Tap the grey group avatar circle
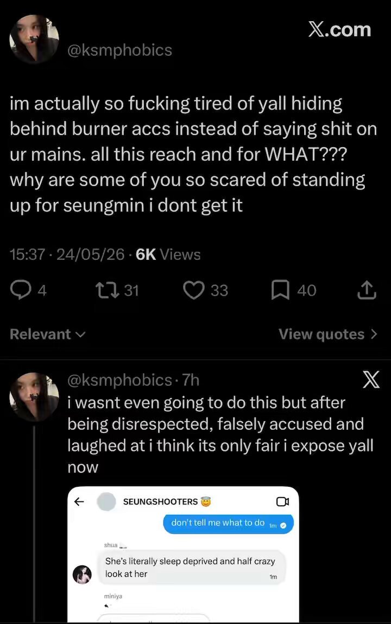 (106, 501)
